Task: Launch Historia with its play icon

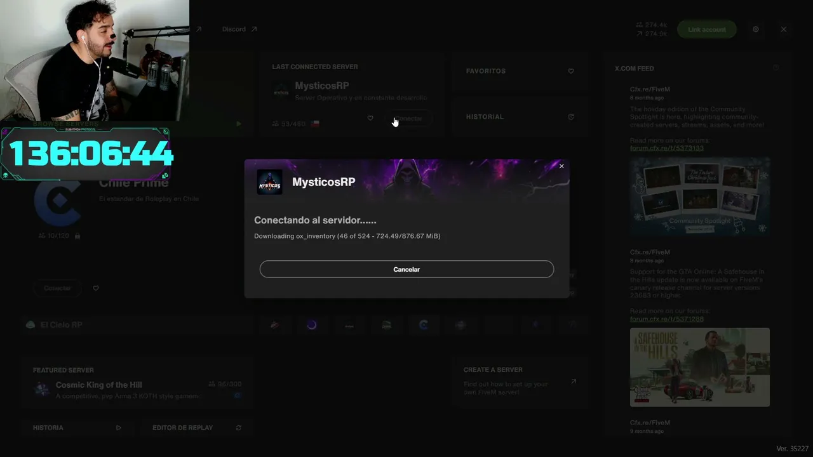Action: tap(119, 428)
